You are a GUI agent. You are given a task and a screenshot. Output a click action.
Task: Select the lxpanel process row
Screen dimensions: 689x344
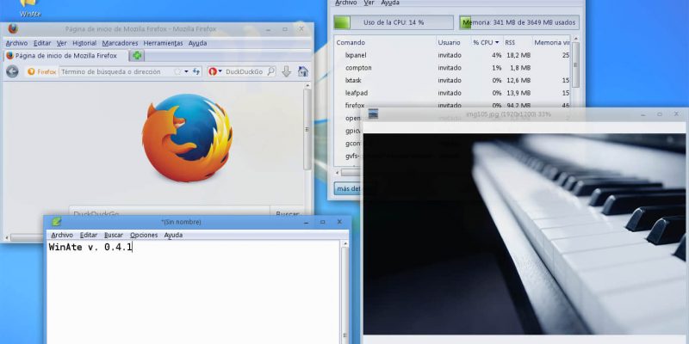pyautogui.click(x=452, y=55)
